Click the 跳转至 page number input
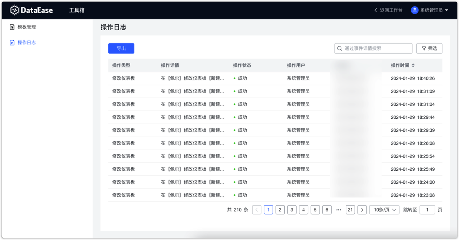This screenshot has width=459, height=240. (427, 210)
